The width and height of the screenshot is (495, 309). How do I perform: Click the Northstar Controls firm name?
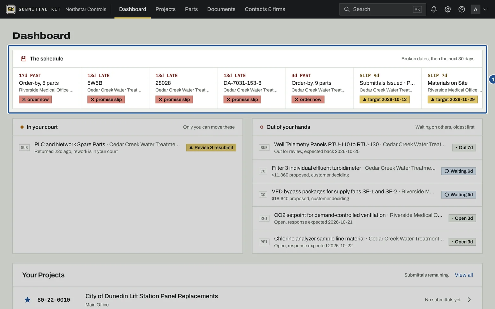86,9
